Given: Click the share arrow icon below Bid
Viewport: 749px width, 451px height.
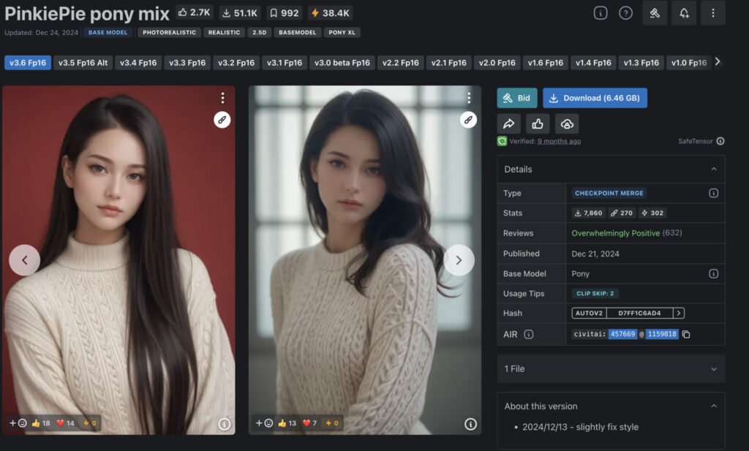Looking at the screenshot, I should tap(509, 124).
